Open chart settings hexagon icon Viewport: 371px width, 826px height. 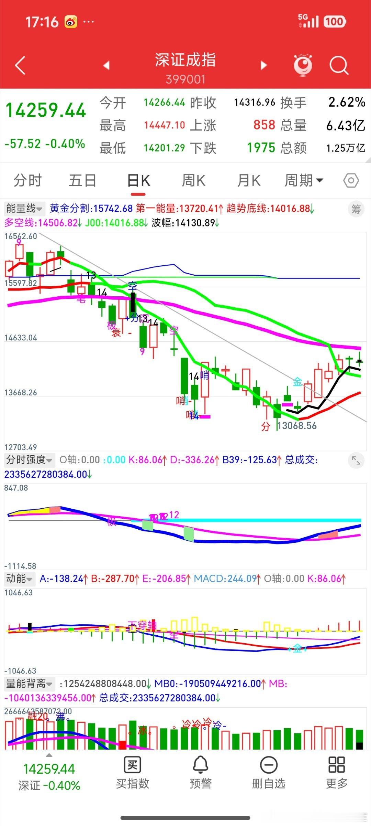[351, 180]
